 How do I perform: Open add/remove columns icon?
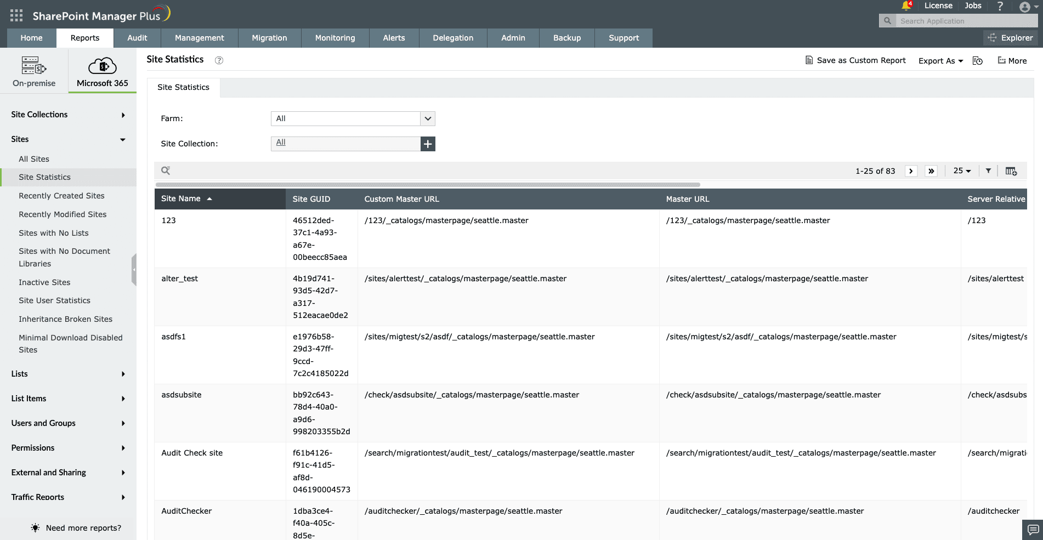(1011, 171)
